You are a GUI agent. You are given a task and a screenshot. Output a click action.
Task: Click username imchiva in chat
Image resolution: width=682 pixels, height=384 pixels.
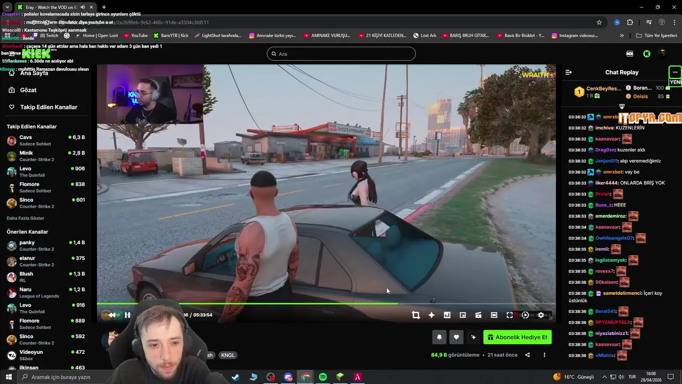click(604, 128)
